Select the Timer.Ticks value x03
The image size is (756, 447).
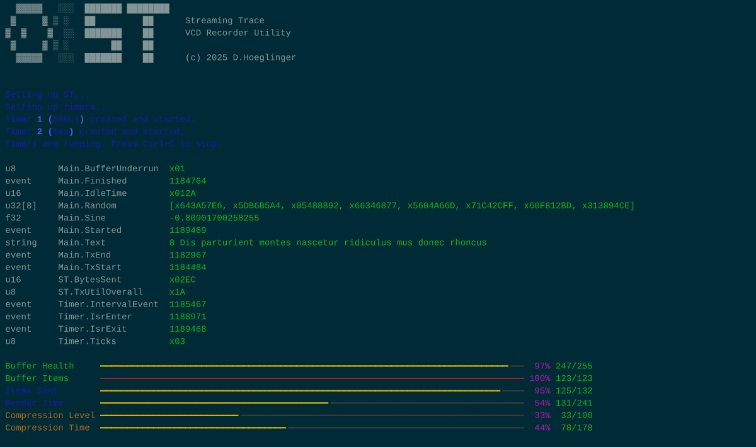[x=177, y=342]
